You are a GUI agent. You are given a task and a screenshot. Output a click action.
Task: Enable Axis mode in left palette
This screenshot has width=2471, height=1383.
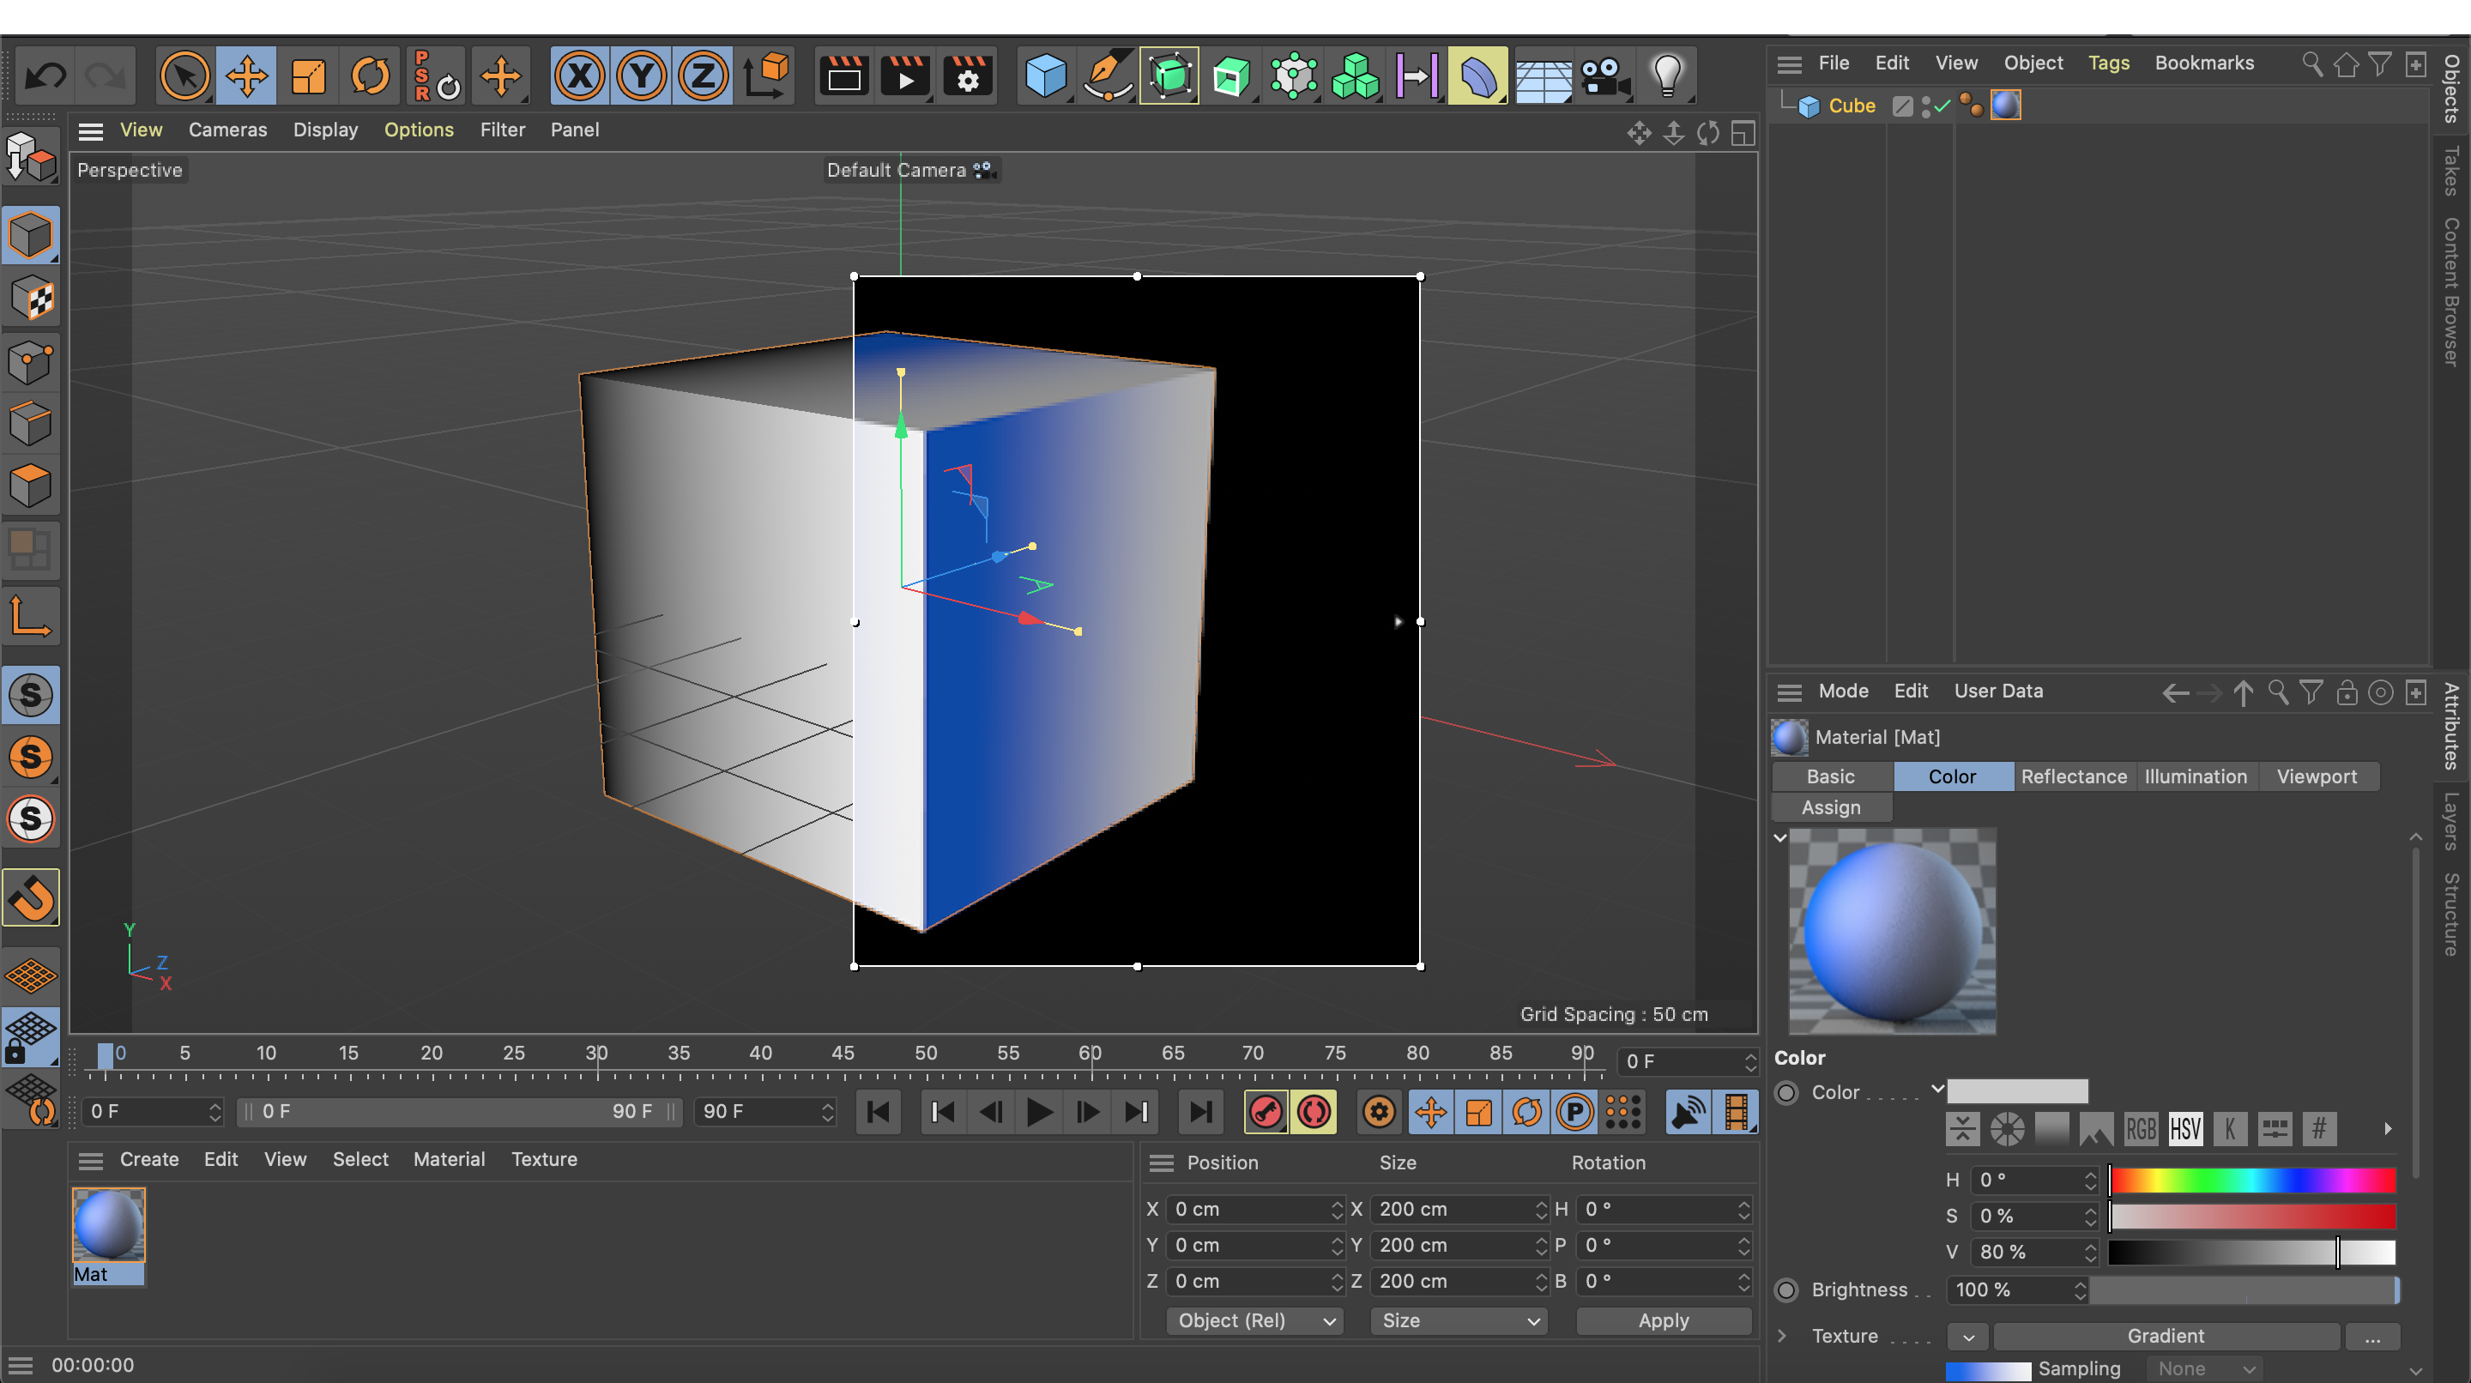point(31,616)
